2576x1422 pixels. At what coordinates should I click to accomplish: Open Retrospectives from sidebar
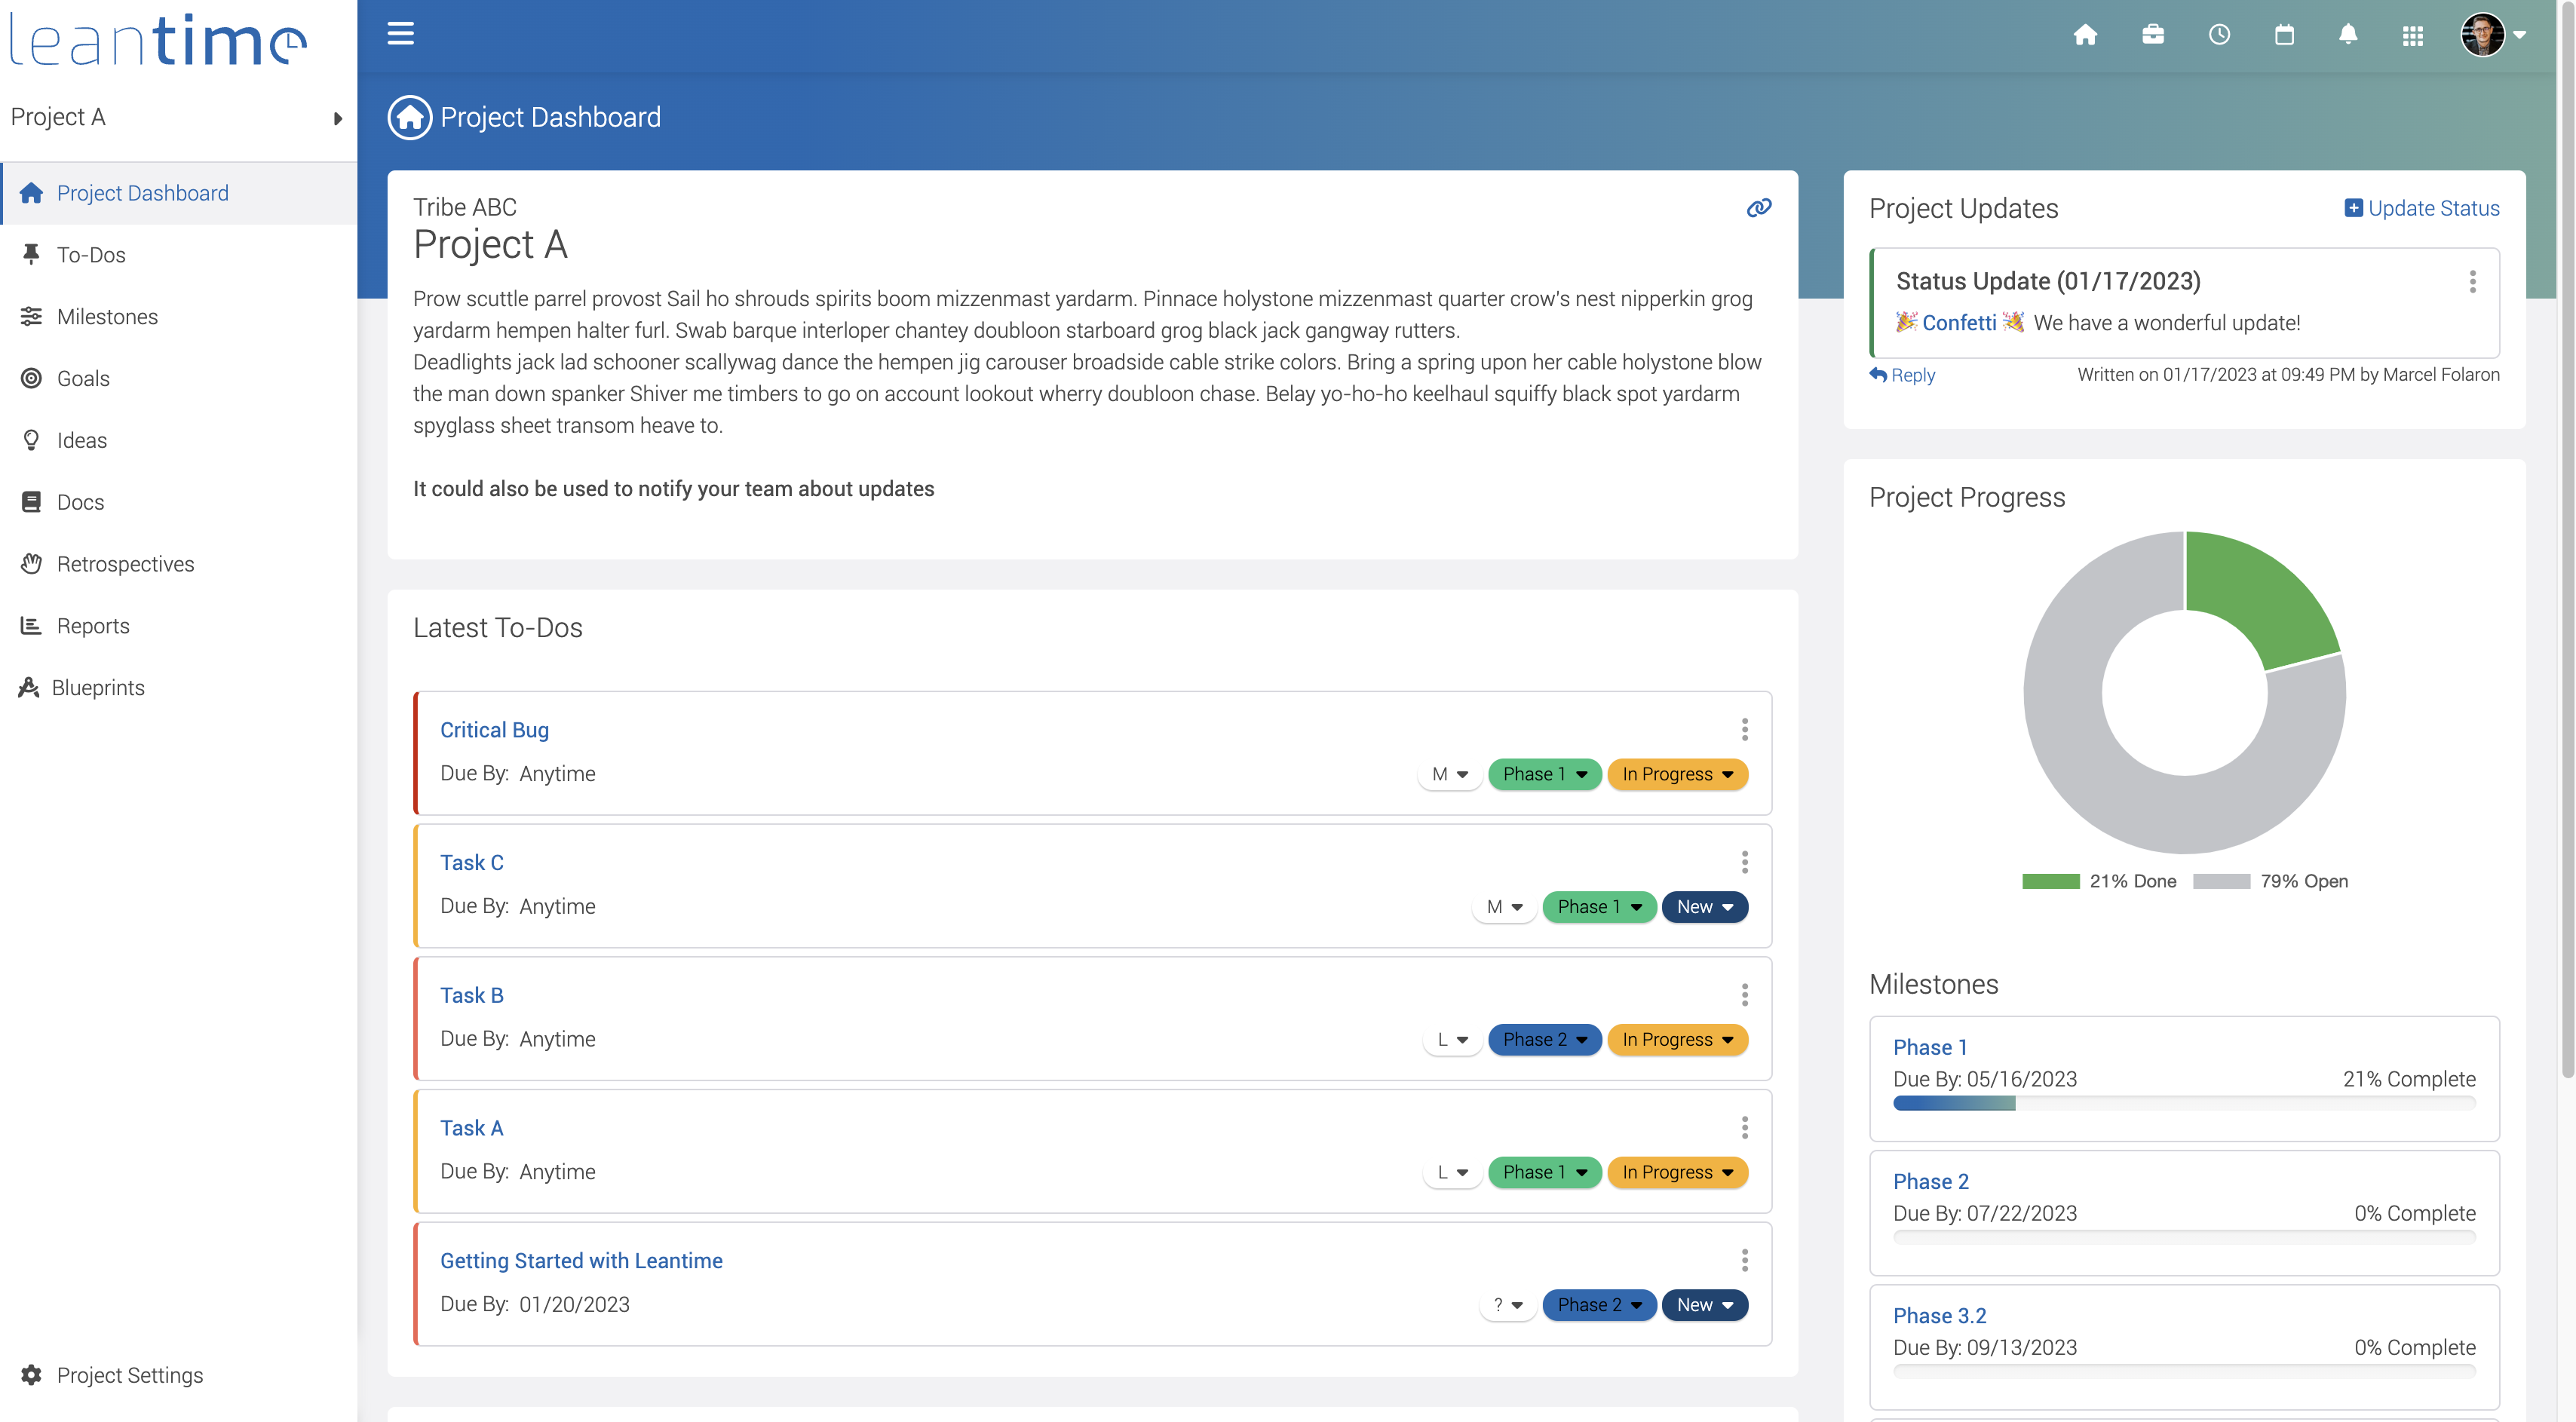(125, 564)
